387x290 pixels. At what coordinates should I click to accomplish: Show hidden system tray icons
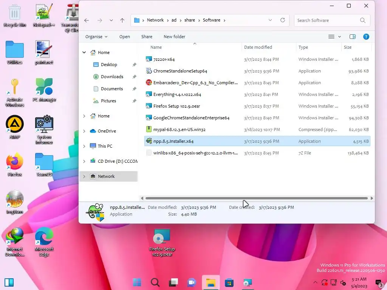315,282
